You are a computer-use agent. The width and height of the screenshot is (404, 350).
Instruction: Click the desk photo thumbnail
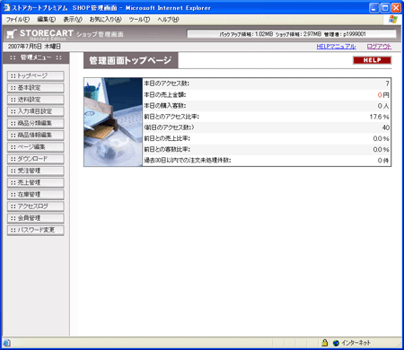click(x=113, y=122)
